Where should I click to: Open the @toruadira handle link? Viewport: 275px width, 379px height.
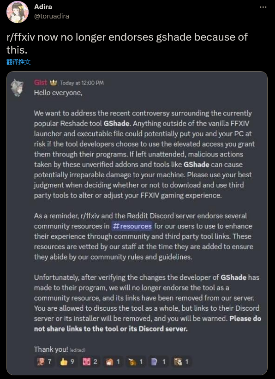[x=52, y=16]
